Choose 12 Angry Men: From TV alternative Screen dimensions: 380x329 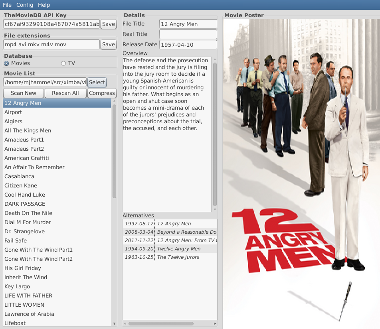[170, 240]
